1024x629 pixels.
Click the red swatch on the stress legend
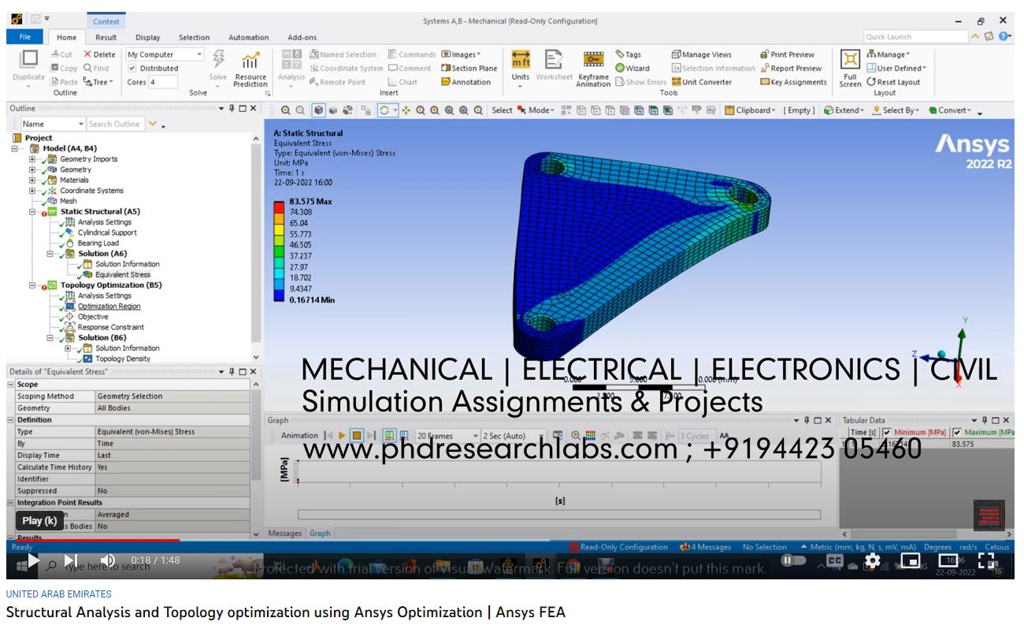(279, 207)
